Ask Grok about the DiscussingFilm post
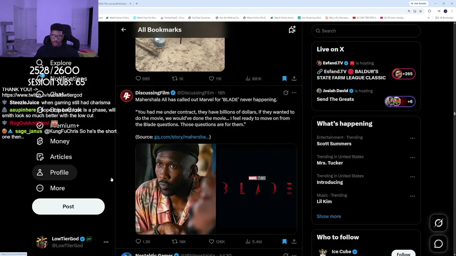456x256 pixels. point(286,93)
